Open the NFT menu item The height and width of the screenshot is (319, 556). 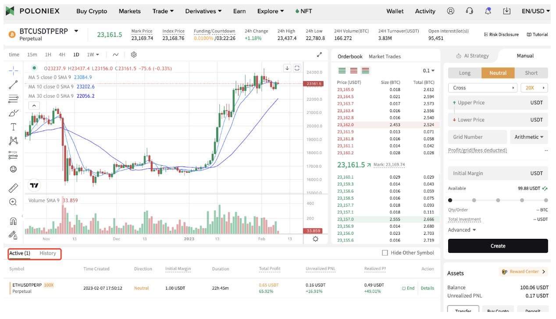coord(303,11)
